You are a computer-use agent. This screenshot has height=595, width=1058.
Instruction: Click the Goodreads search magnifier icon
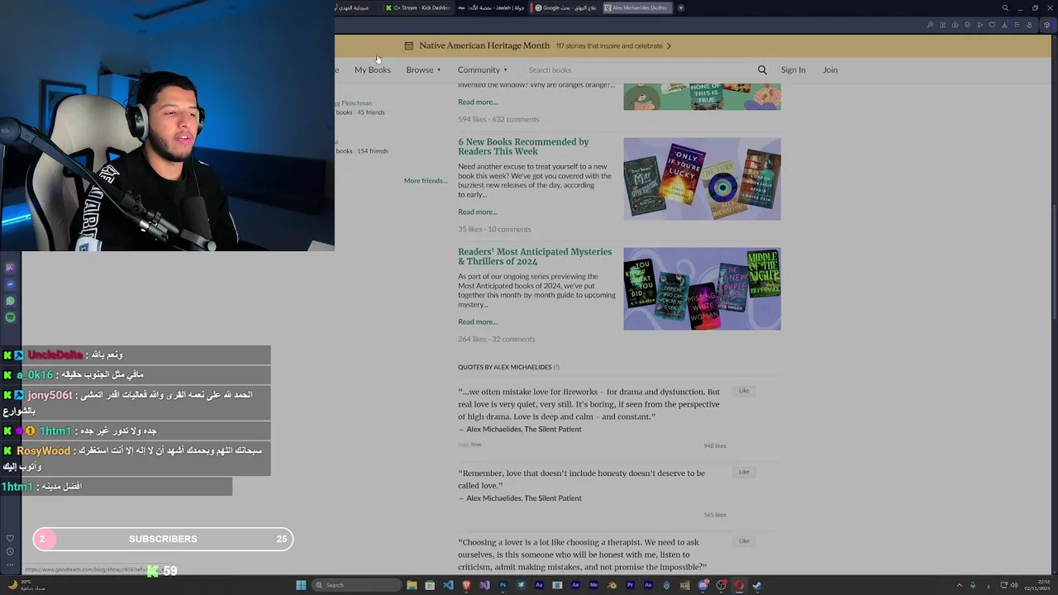click(762, 70)
